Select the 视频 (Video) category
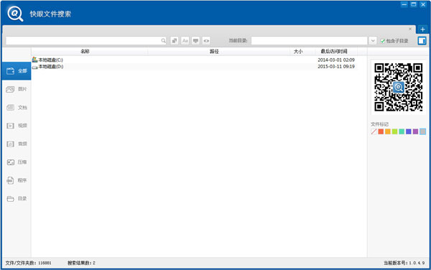 pyautogui.click(x=17, y=126)
